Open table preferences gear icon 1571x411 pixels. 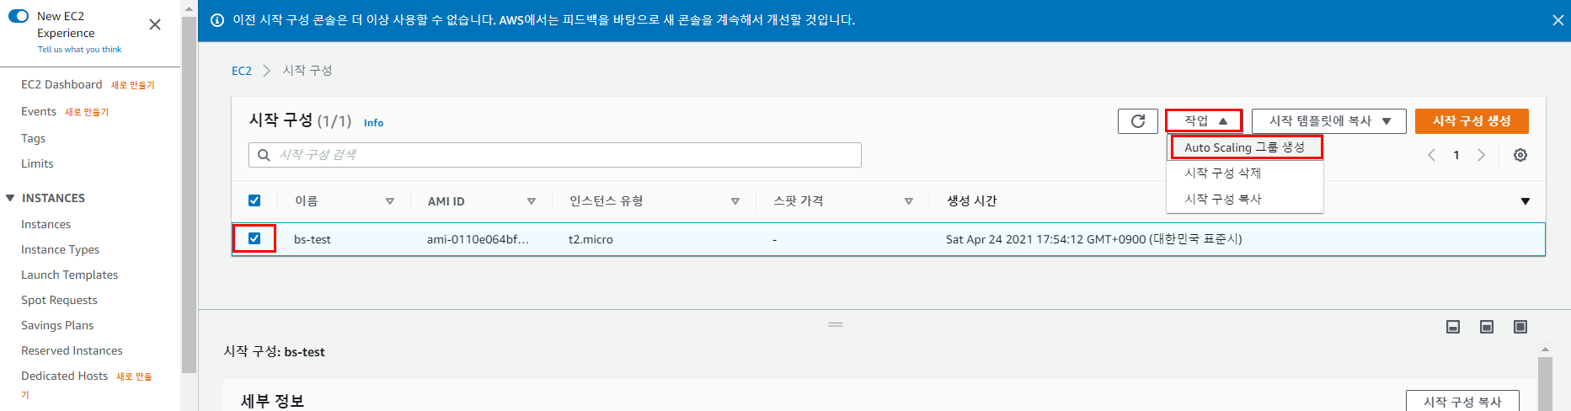1520,155
